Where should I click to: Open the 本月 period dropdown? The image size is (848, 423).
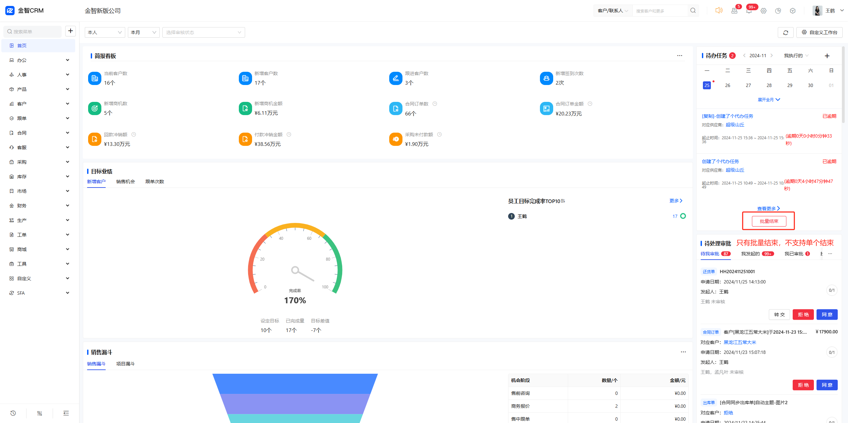pos(144,32)
